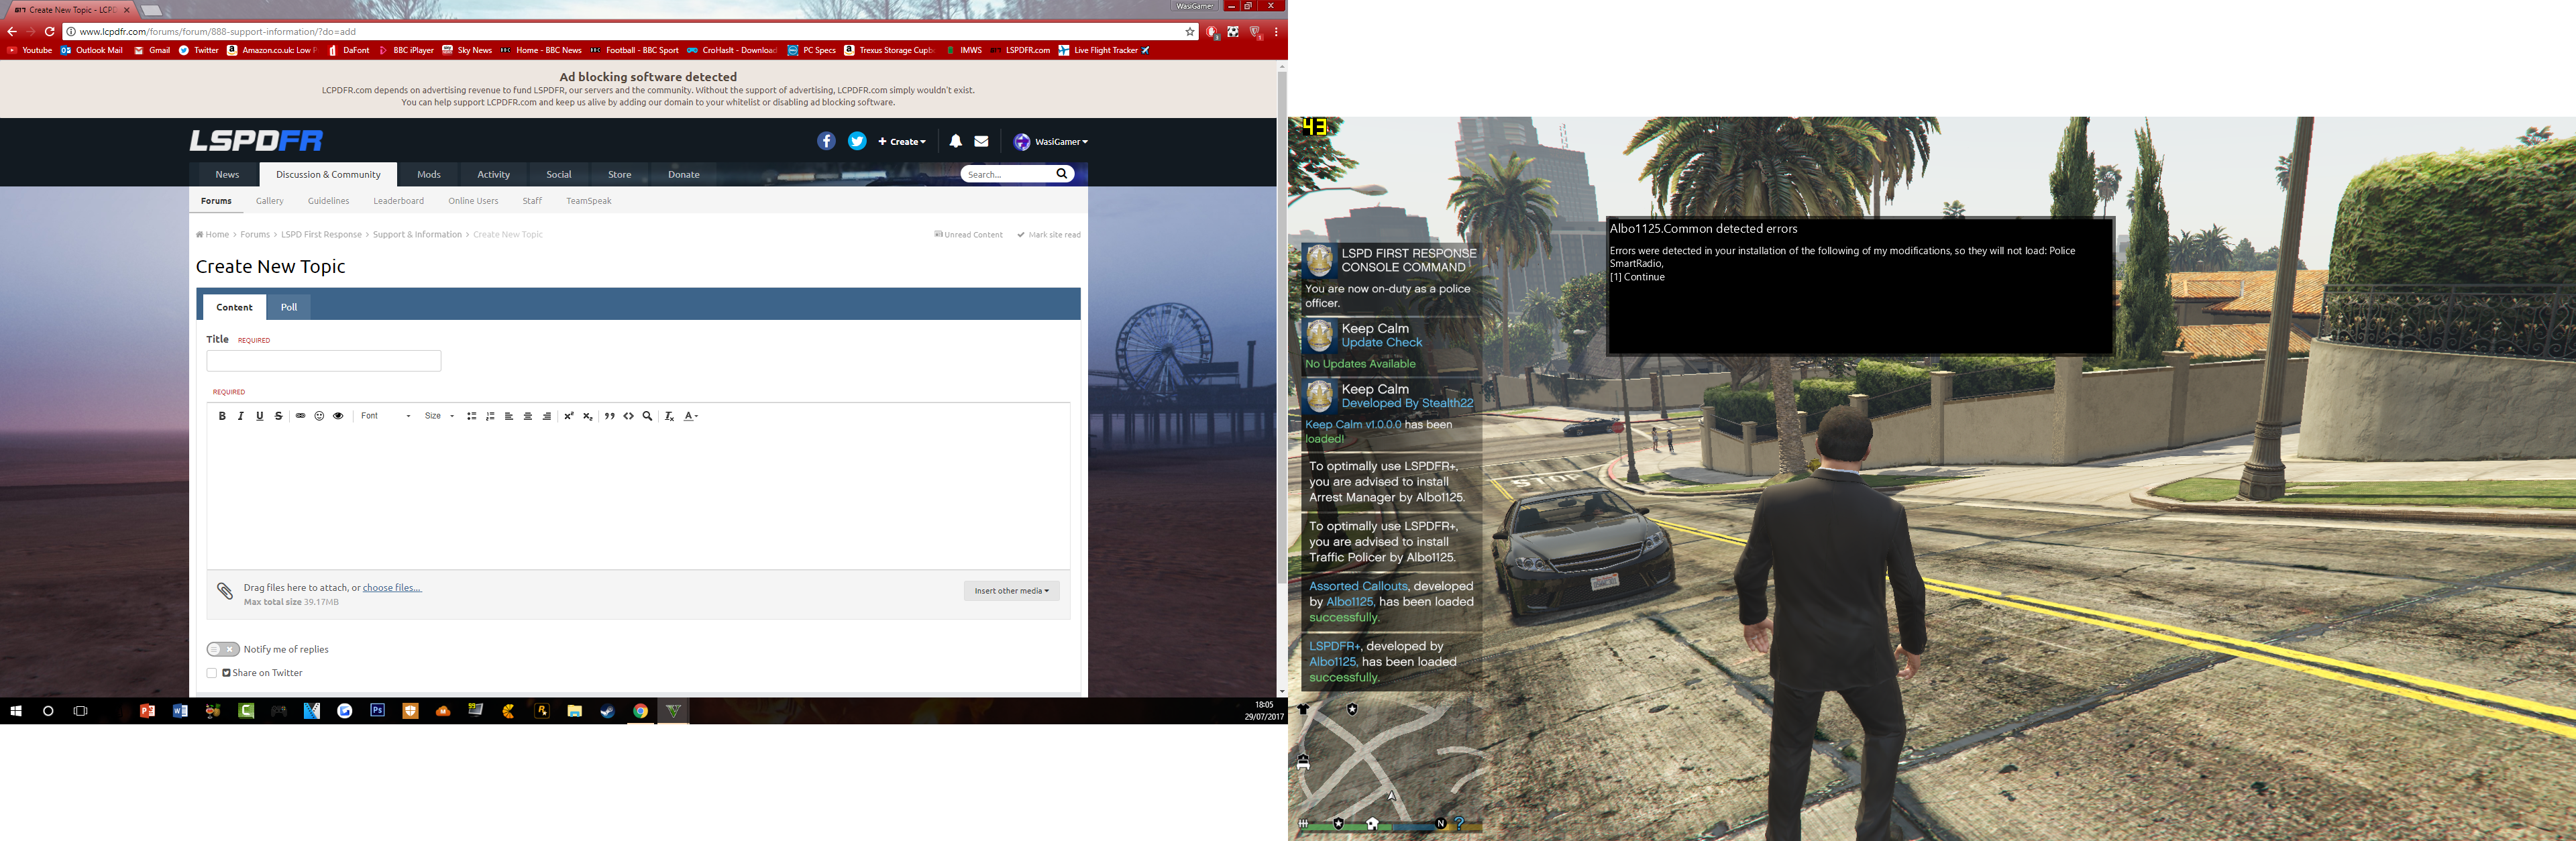Viewport: 2576px width, 841px height.
Task: Remove formatting with the clear format icon
Action: 669,416
